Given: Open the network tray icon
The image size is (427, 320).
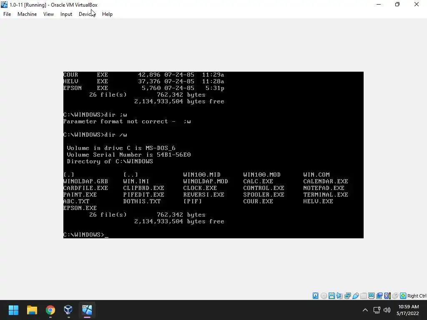Looking at the screenshot, I should 377,310.
